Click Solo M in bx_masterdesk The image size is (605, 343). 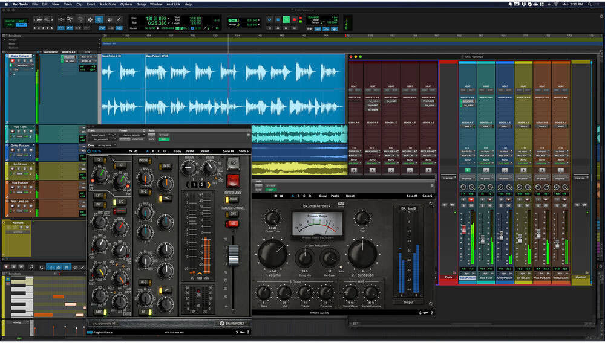click(412, 196)
